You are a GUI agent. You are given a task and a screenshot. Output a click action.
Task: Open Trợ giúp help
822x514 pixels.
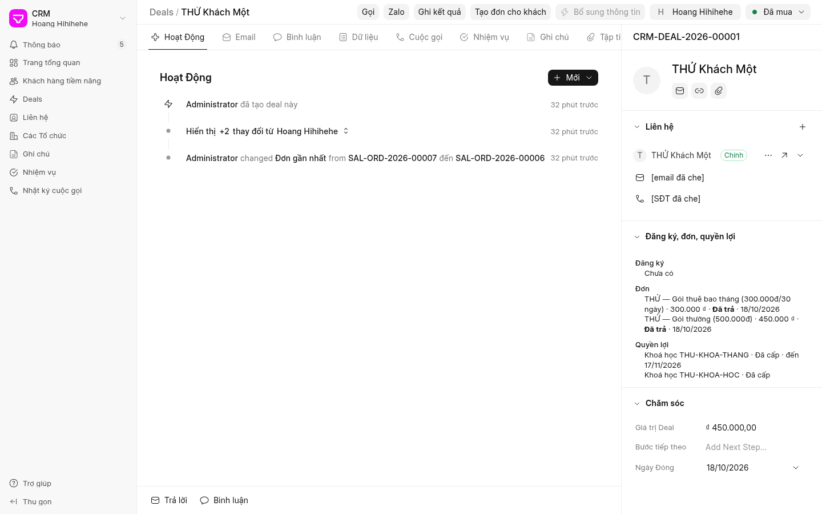(68, 483)
